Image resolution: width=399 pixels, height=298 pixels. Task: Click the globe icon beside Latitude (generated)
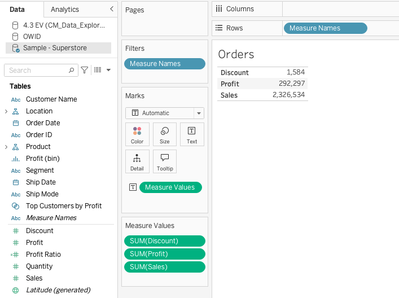[x=16, y=290]
